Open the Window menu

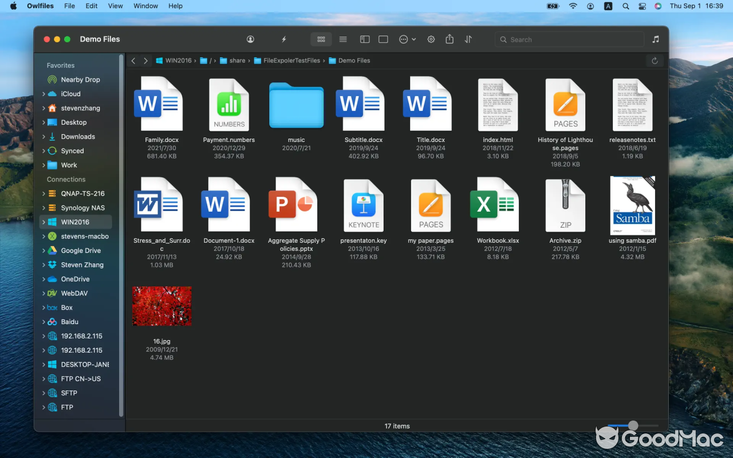[145, 6]
